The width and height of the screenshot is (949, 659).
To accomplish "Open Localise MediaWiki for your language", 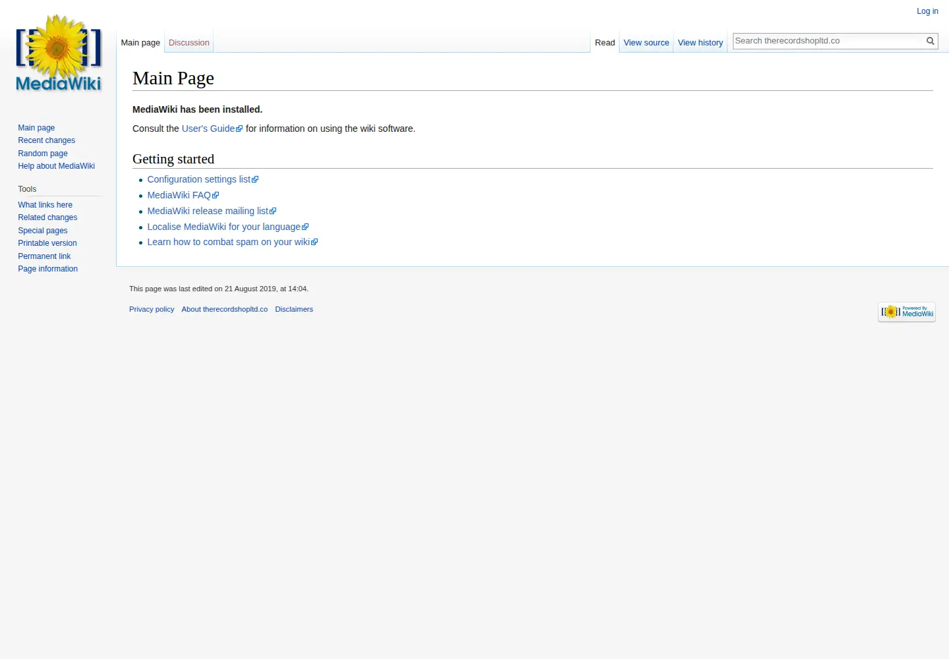I will pos(228,227).
